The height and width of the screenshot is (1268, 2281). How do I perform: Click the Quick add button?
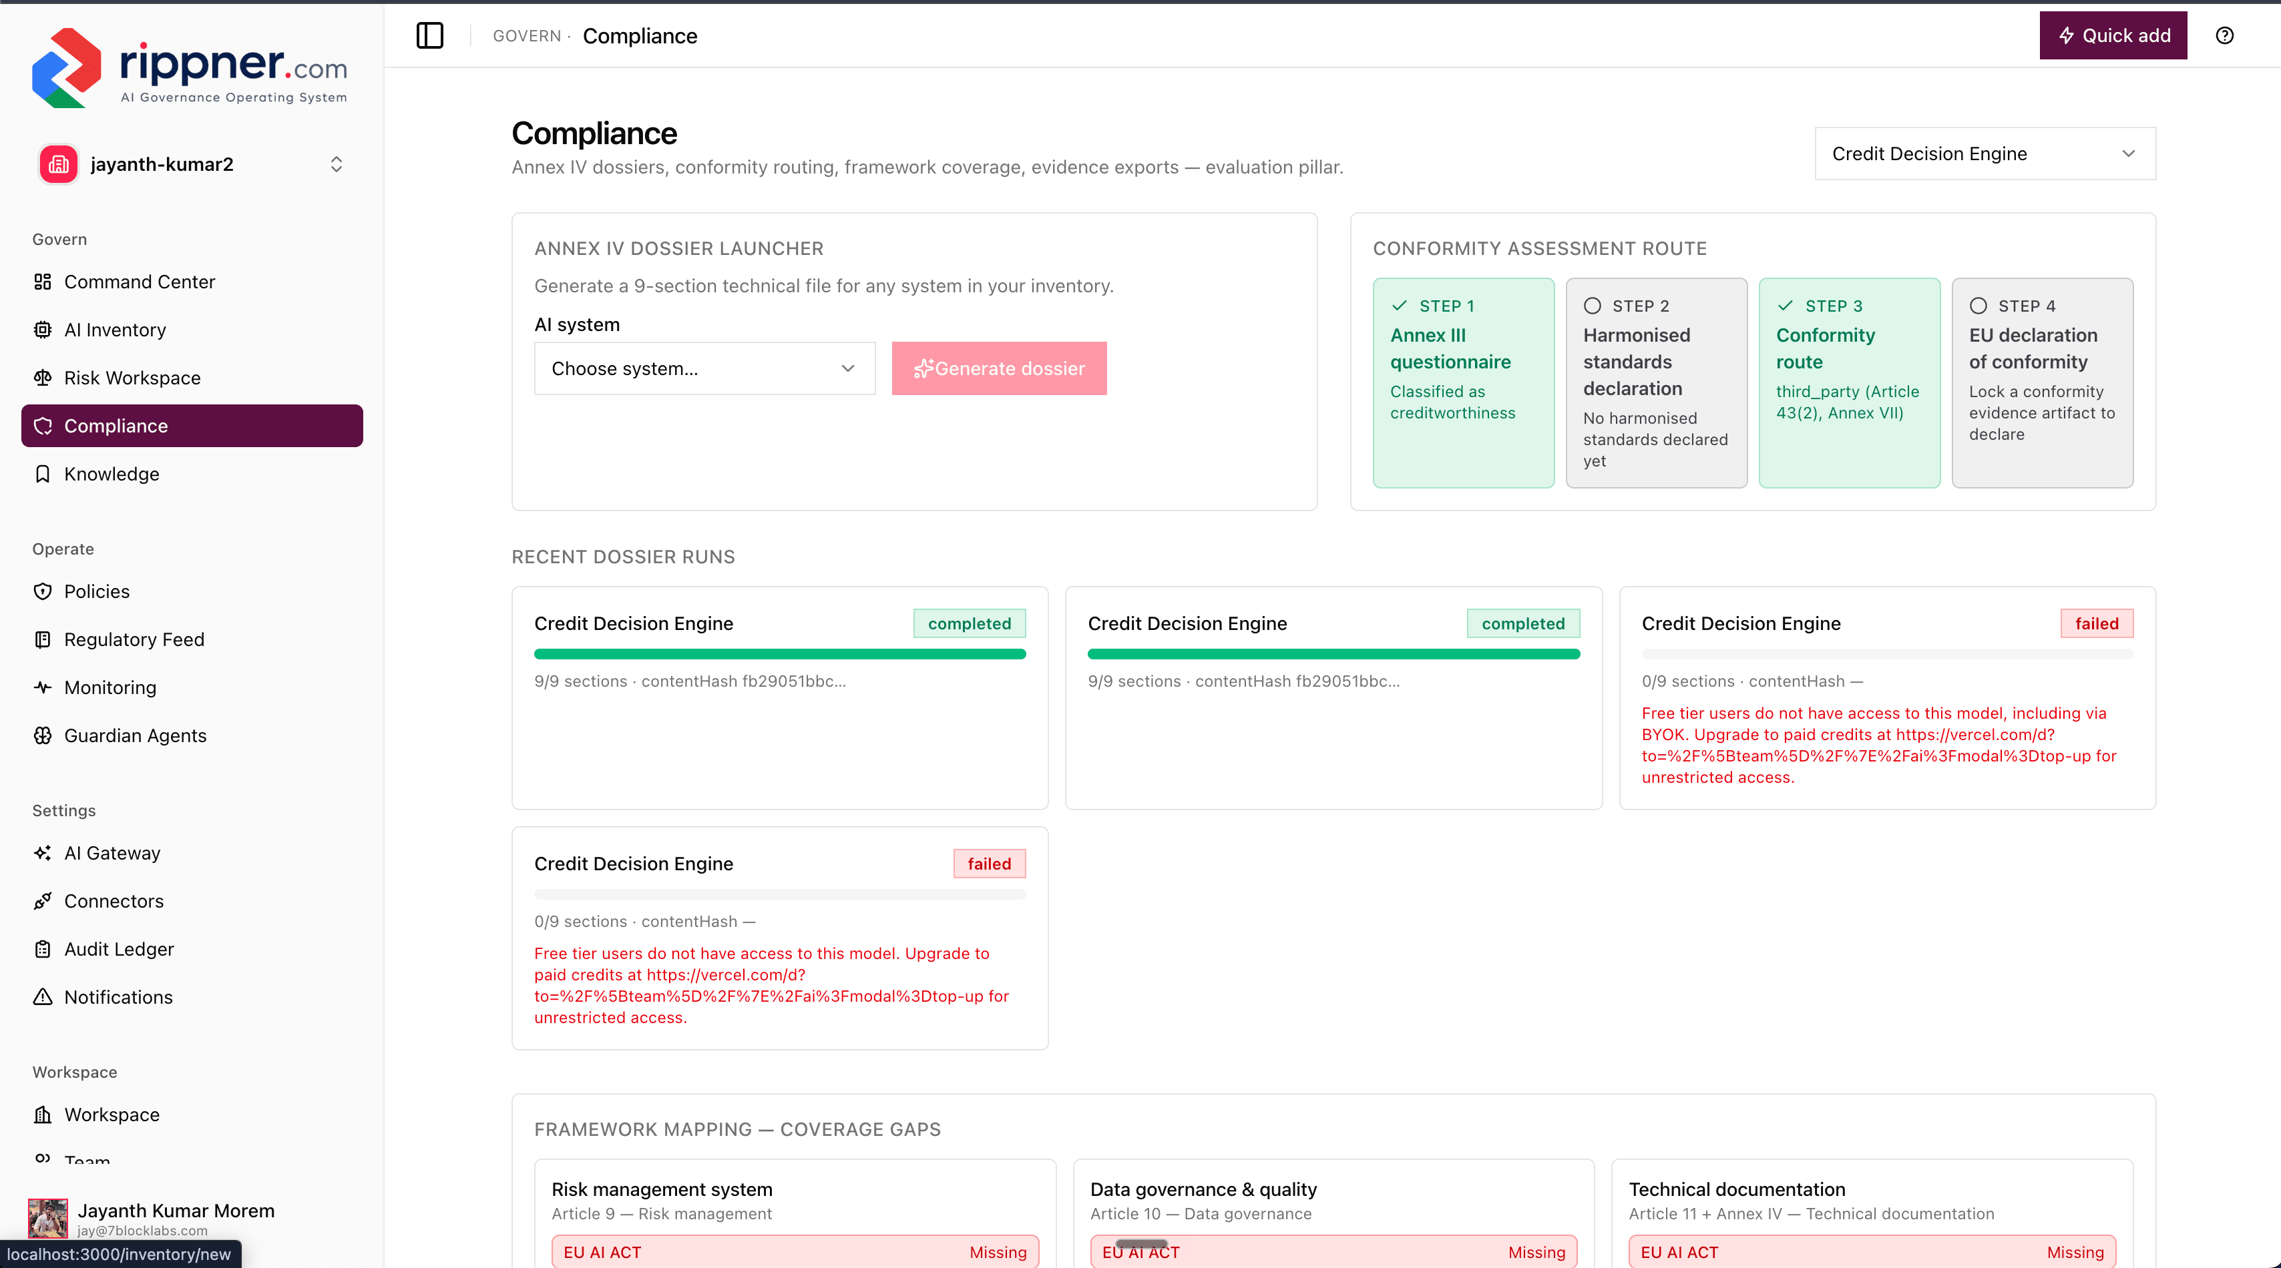pos(2113,35)
